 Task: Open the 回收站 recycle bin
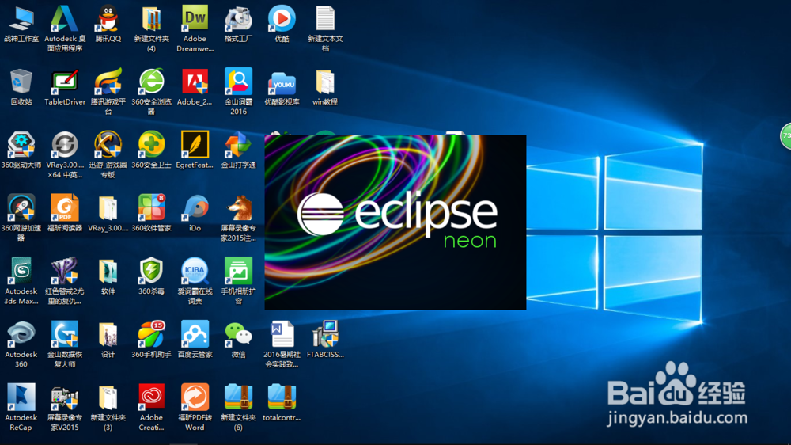click(x=21, y=82)
